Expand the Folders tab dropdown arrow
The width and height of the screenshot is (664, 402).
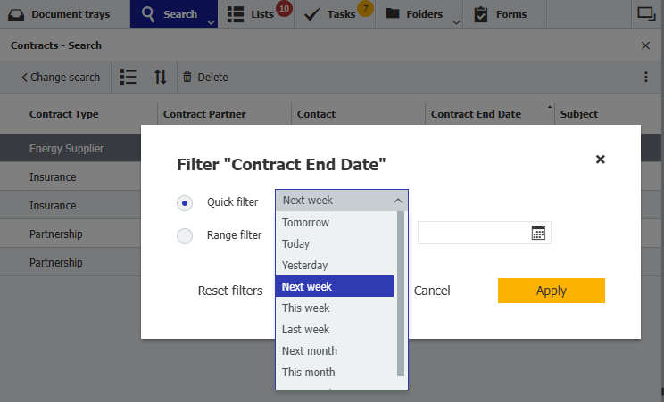pyautogui.click(x=456, y=21)
